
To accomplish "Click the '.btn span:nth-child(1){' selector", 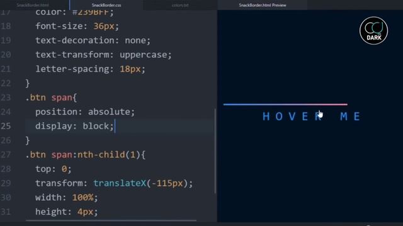I will [x=86, y=154].
